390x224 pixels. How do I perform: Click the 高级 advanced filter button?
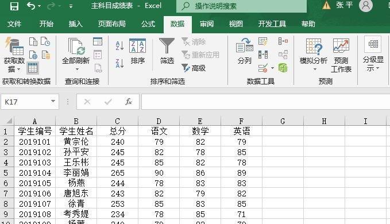tap(194, 68)
